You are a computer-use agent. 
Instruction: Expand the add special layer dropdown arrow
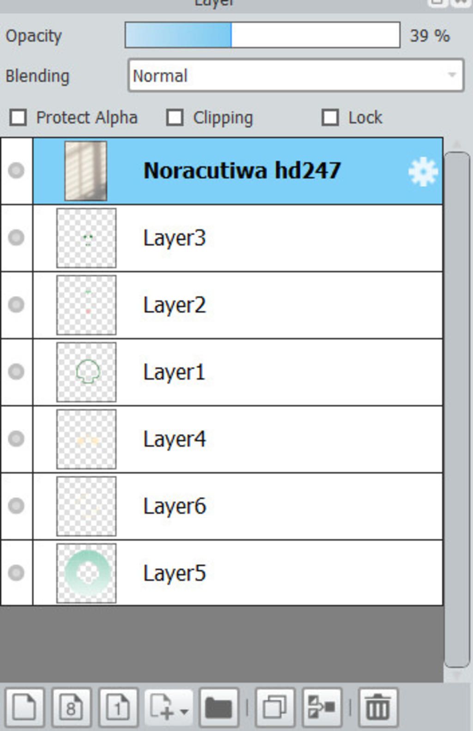tap(184, 711)
